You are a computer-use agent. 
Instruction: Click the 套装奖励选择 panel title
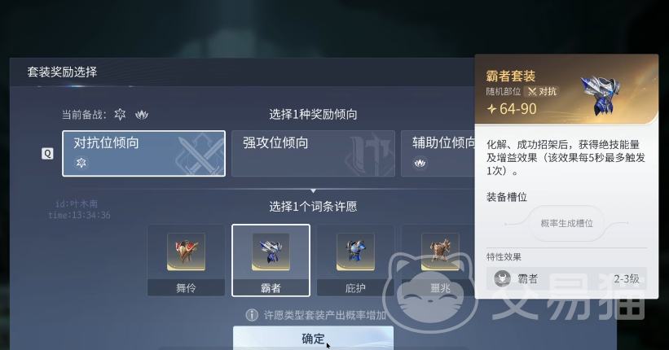pos(62,72)
